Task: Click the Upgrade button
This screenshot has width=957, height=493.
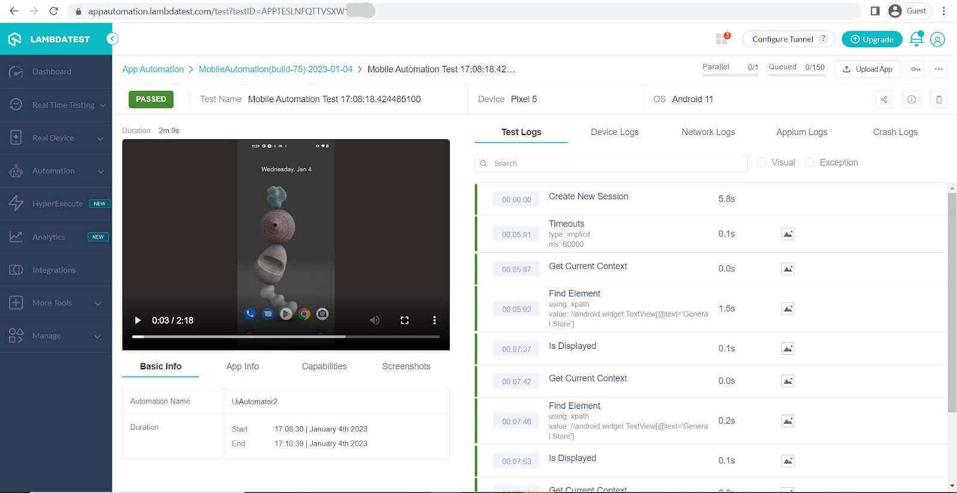Action: click(872, 39)
